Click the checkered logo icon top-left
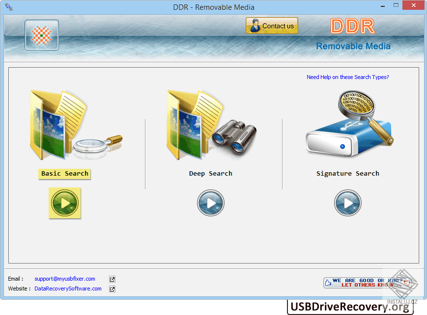 coord(41,35)
